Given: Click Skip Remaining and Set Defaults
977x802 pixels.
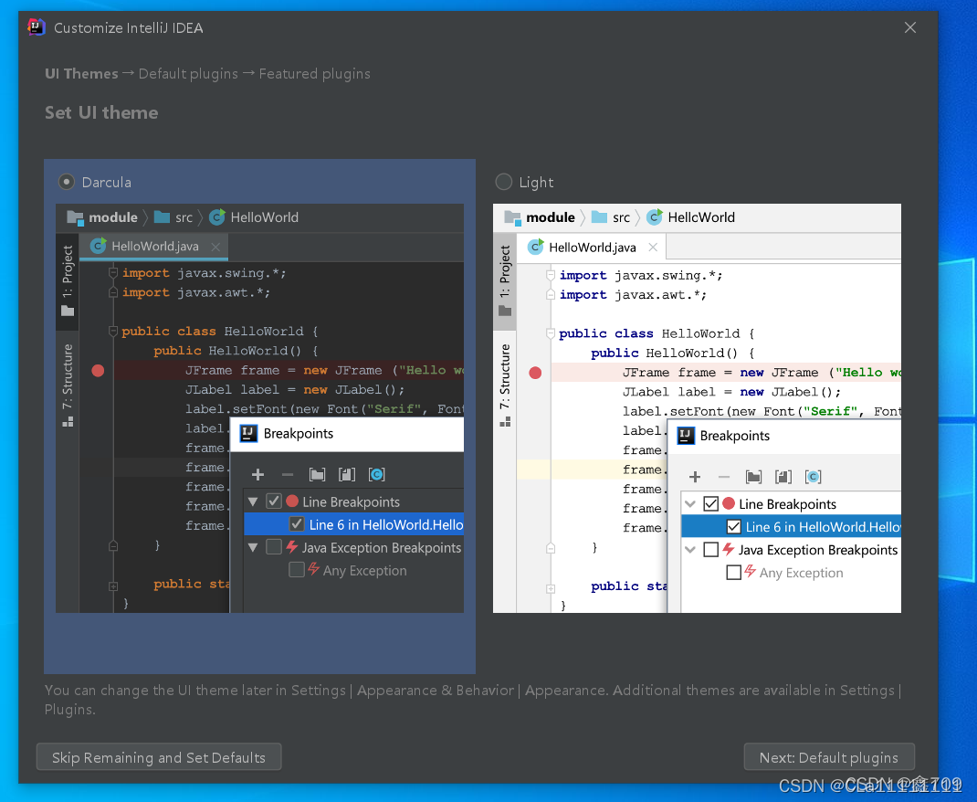Looking at the screenshot, I should (159, 757).
